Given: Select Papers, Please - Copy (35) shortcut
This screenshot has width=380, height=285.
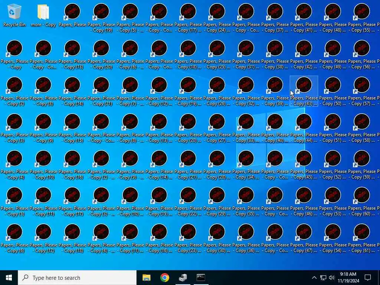Looking at the screenshot, I should tap(246, 202).
